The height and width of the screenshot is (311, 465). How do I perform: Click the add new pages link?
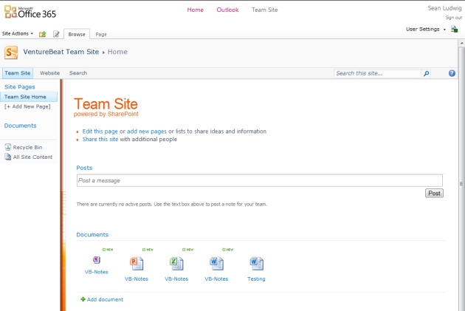point(147,131)
